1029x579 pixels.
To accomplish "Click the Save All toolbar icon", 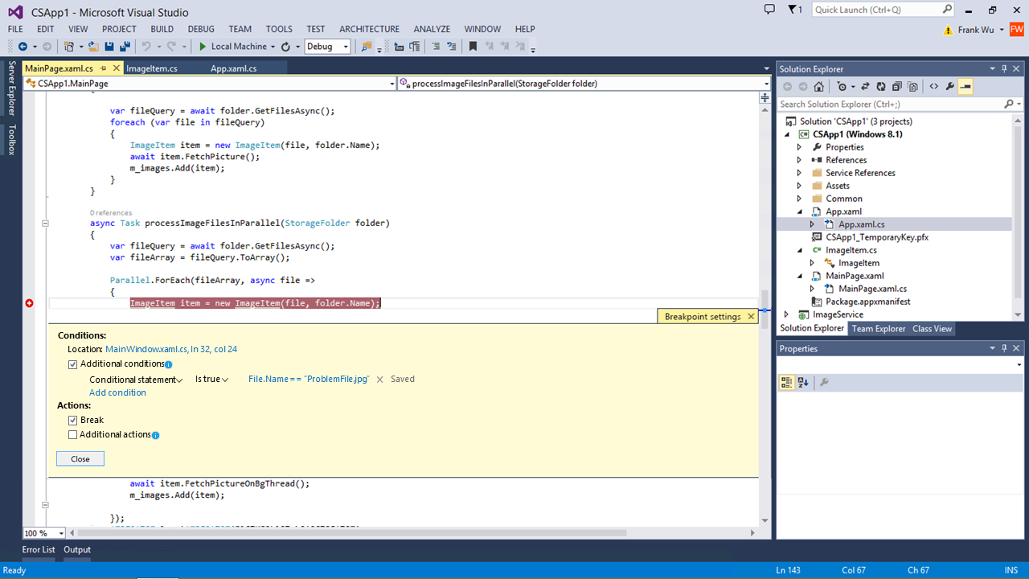I will pyautogui.click(x=125, y=47).
